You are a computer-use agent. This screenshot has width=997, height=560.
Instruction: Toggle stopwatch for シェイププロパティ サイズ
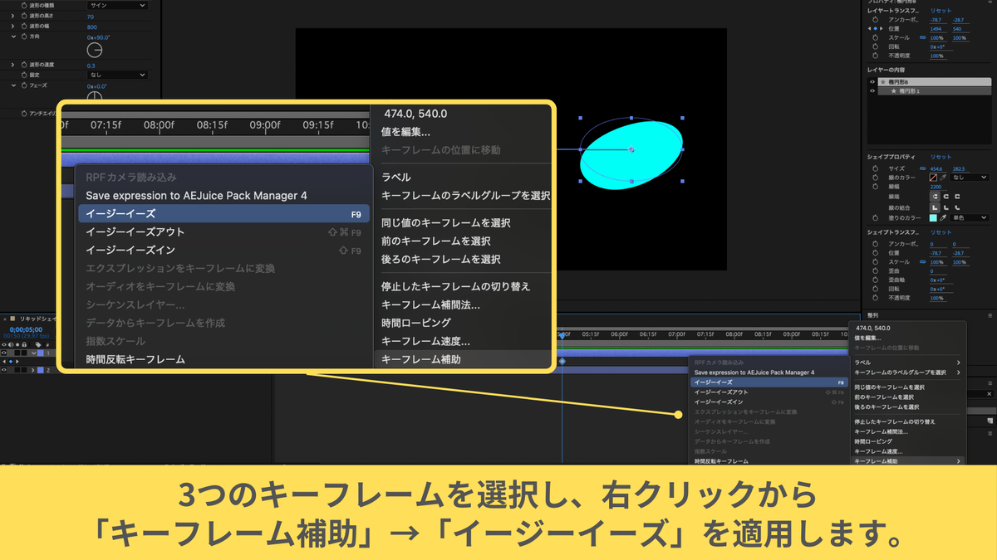coord(875,168)
